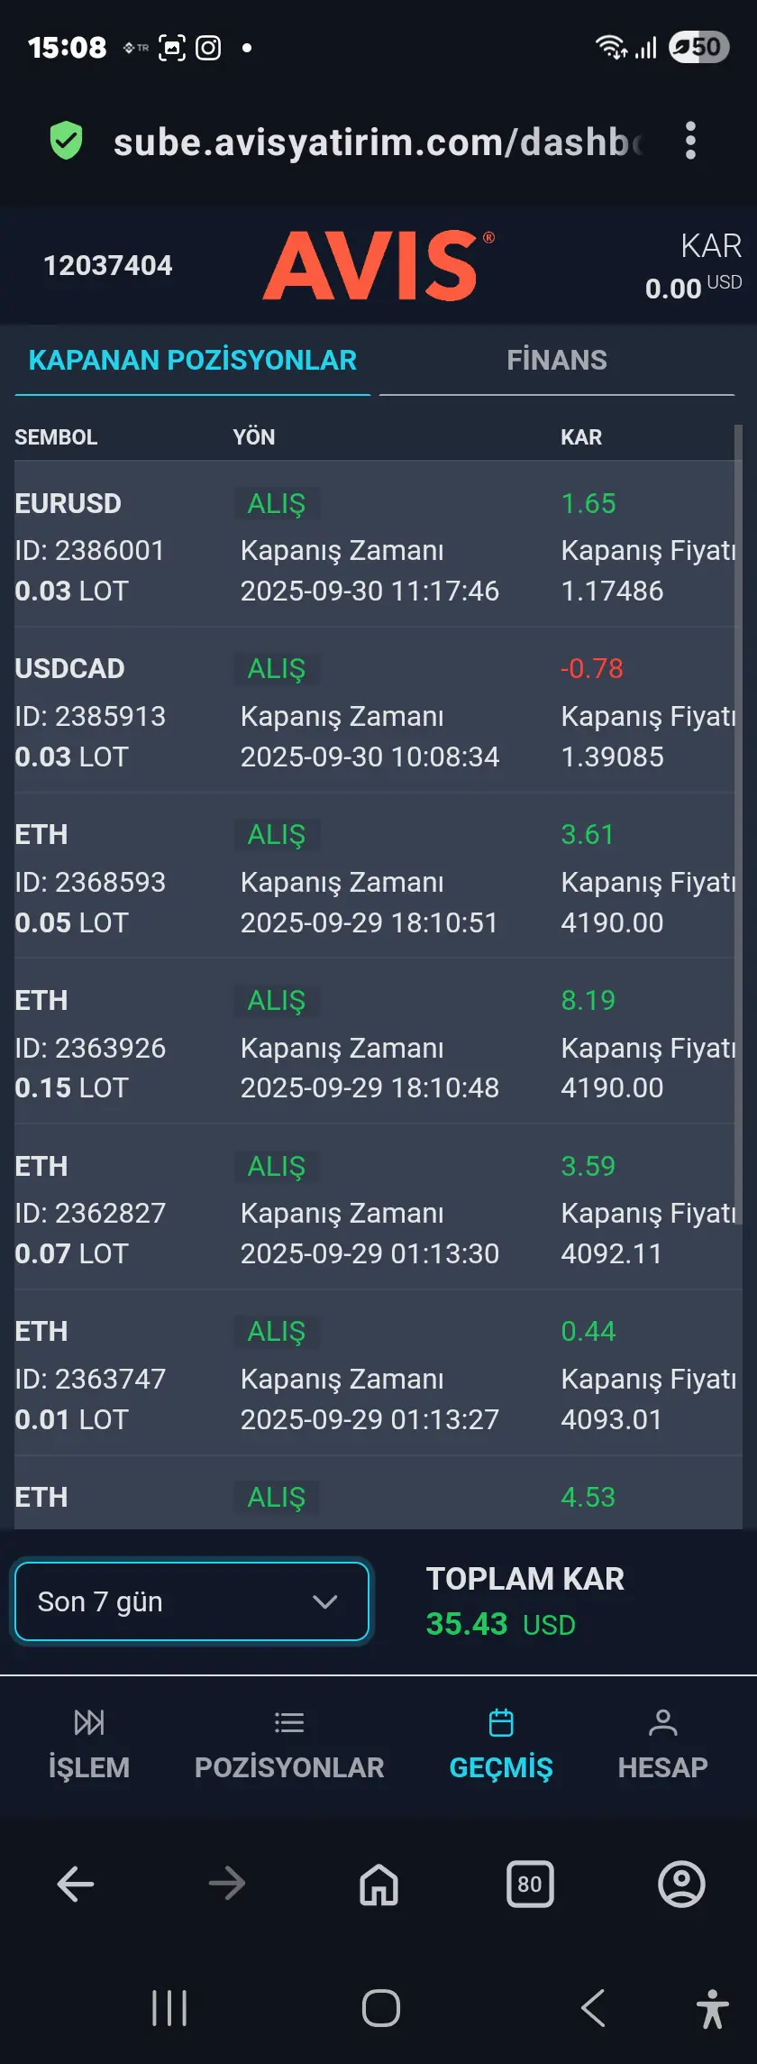Tap the Android recent apps button
Image resolution: width=757 pixels, height=2064 pixels.
point(169,2008)
